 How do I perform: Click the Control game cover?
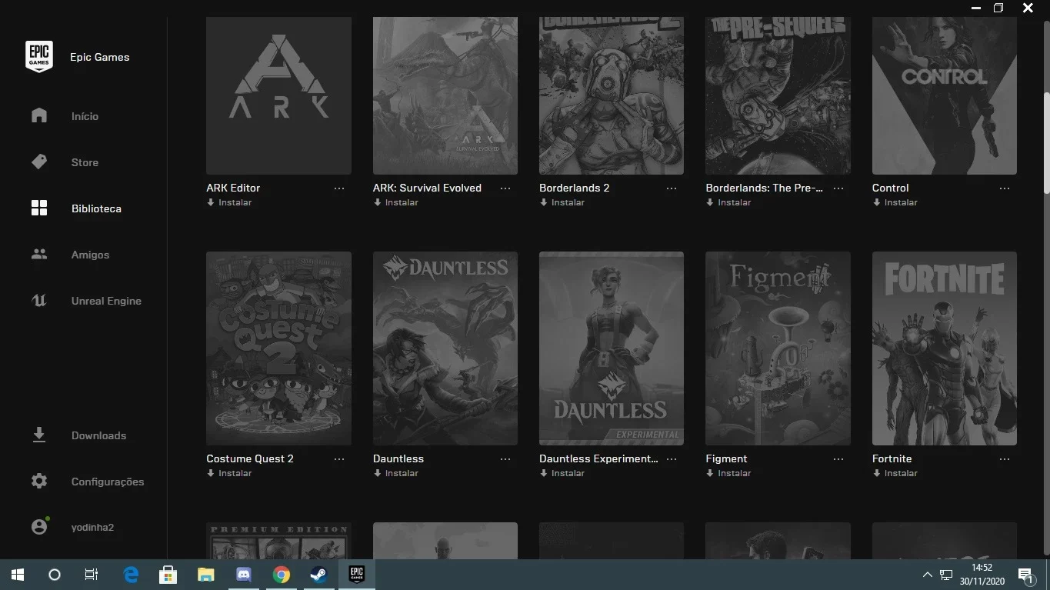945,96
